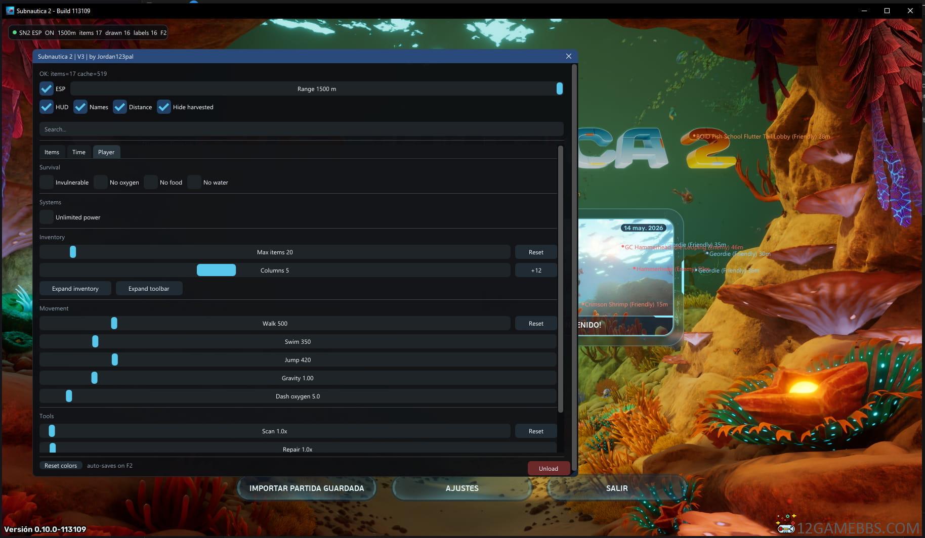Click the 'Versión 0.10.0-113109' version text

(x=45, y=529)
